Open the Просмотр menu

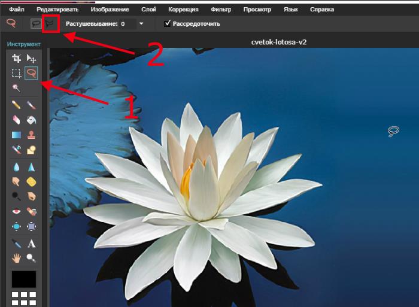point(257,10)
